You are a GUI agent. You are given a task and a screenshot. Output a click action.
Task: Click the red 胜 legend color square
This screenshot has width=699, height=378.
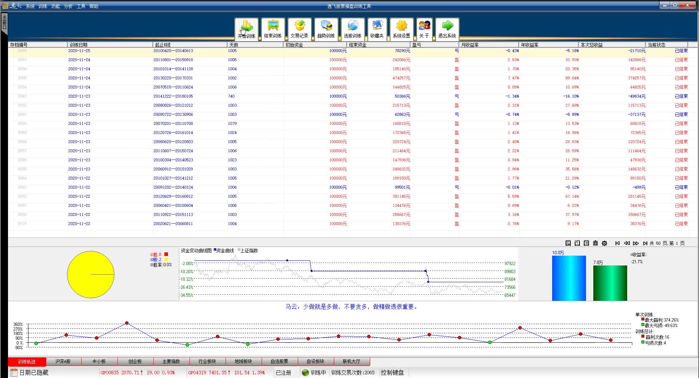(166, 254)
